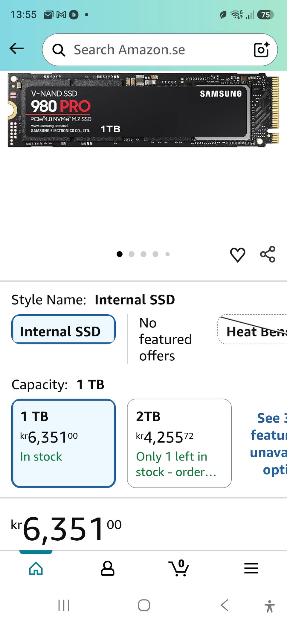Open the Samsung 980 PRO product image
The height and width of the screenshot is (622, 287).
(x=143, y=110)
